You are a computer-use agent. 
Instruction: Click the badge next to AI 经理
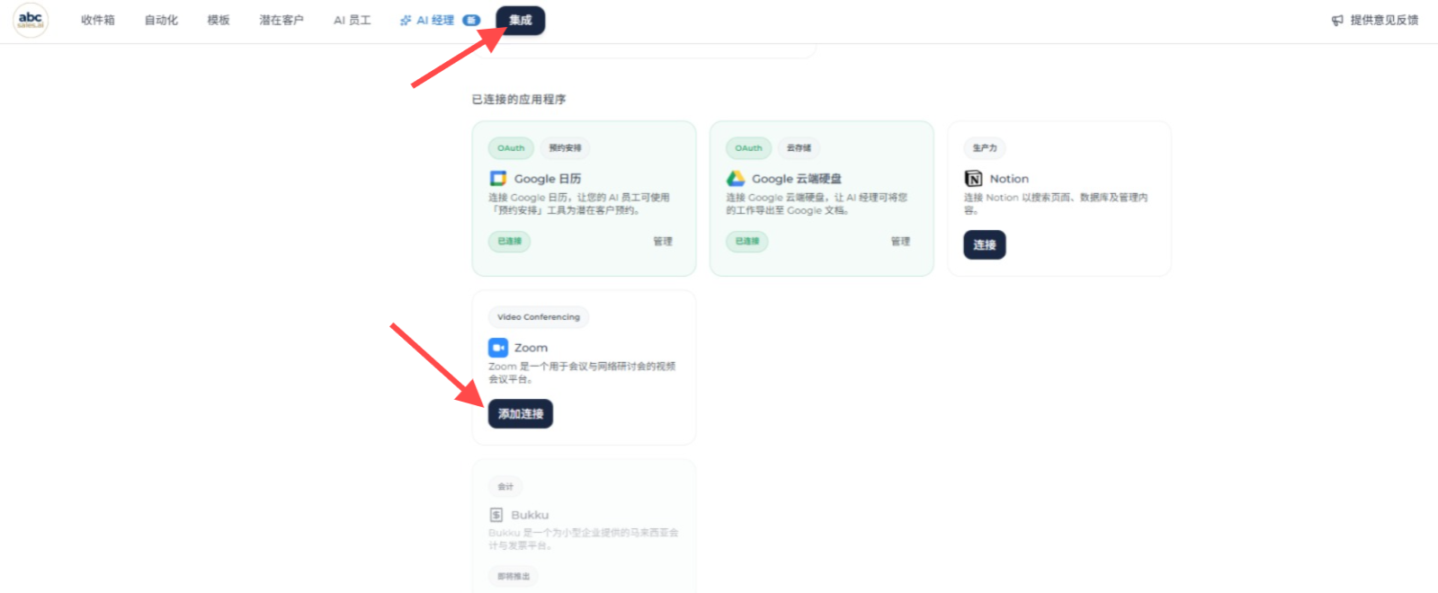(471, 20)
